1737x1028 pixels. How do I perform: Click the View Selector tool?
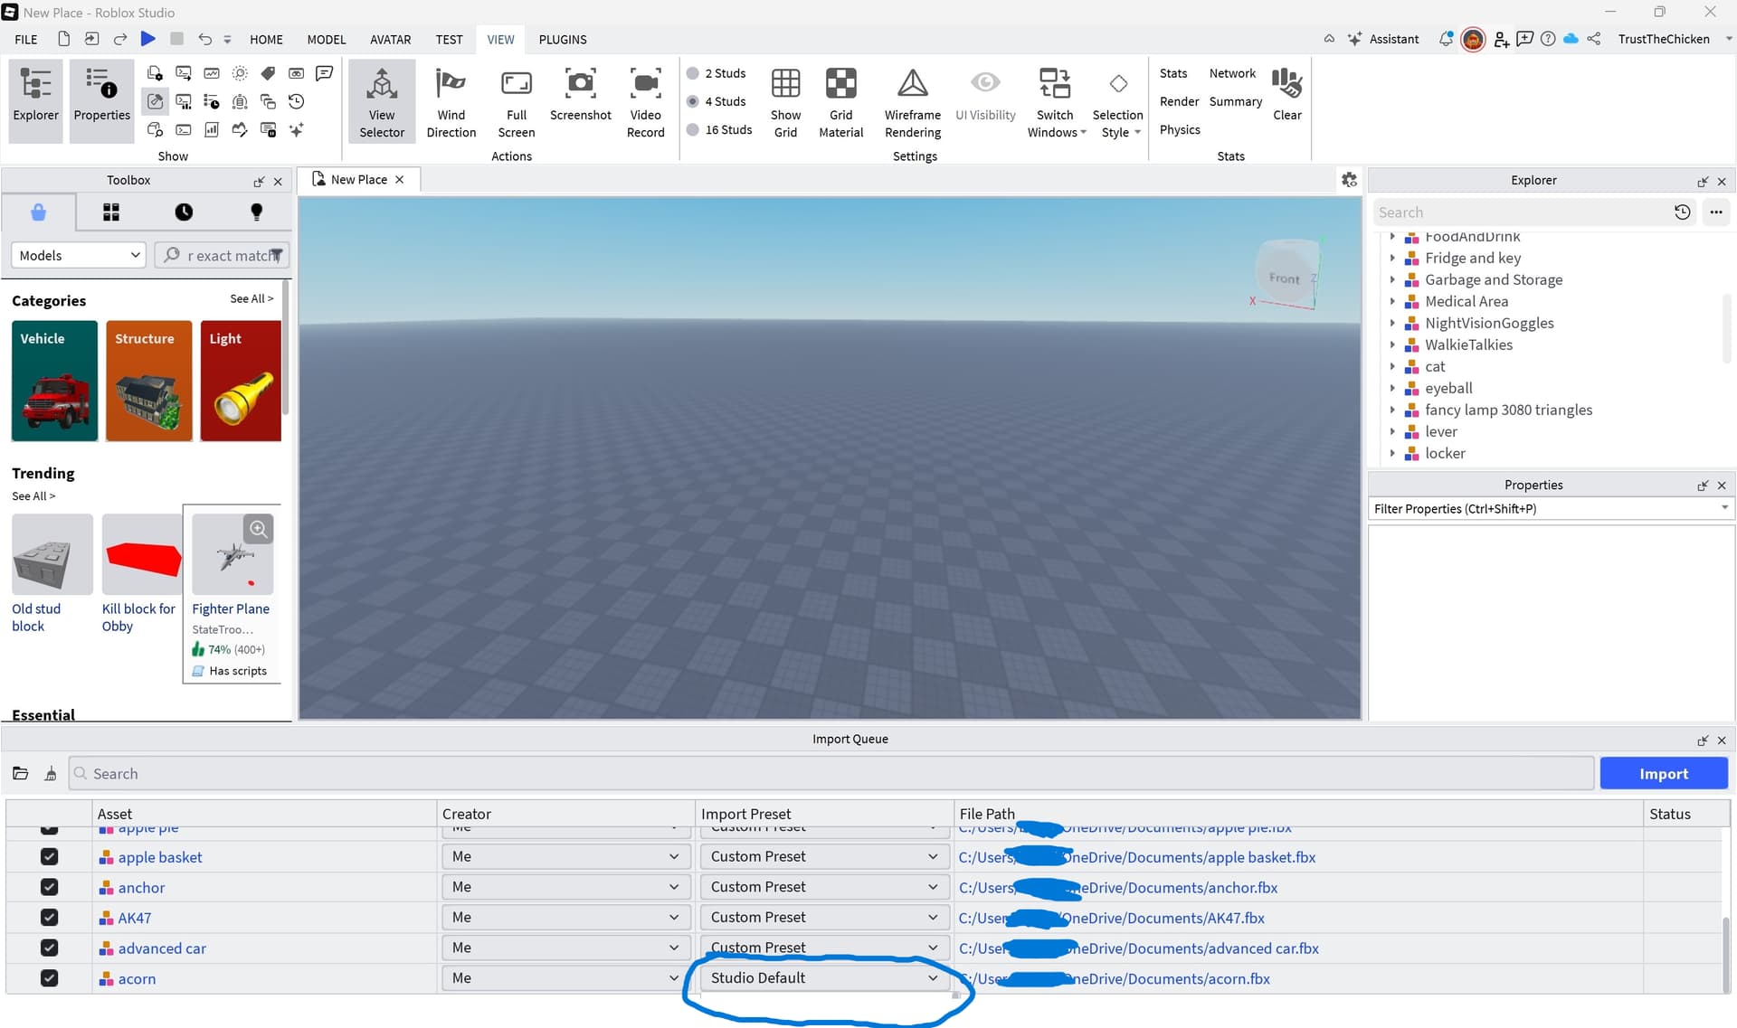[x=382, y=100]
